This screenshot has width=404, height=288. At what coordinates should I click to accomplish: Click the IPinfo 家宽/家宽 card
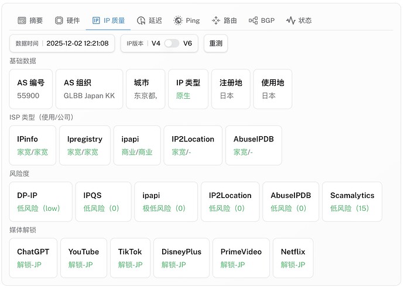click(x=32, y=145)
